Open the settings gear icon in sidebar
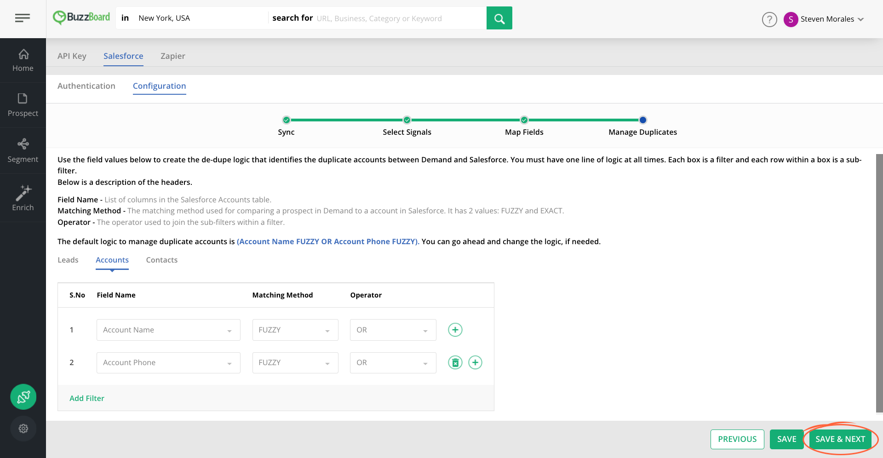Viewport: 883px width, 458px height. tap(23, 429)
